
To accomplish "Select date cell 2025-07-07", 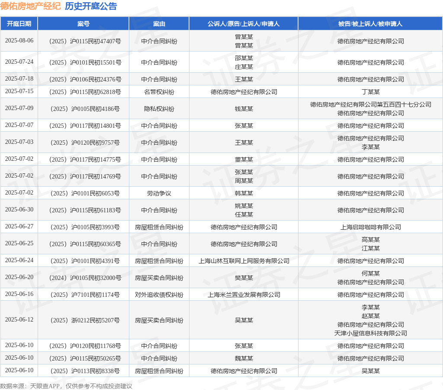I will click(x=19, y=125).
